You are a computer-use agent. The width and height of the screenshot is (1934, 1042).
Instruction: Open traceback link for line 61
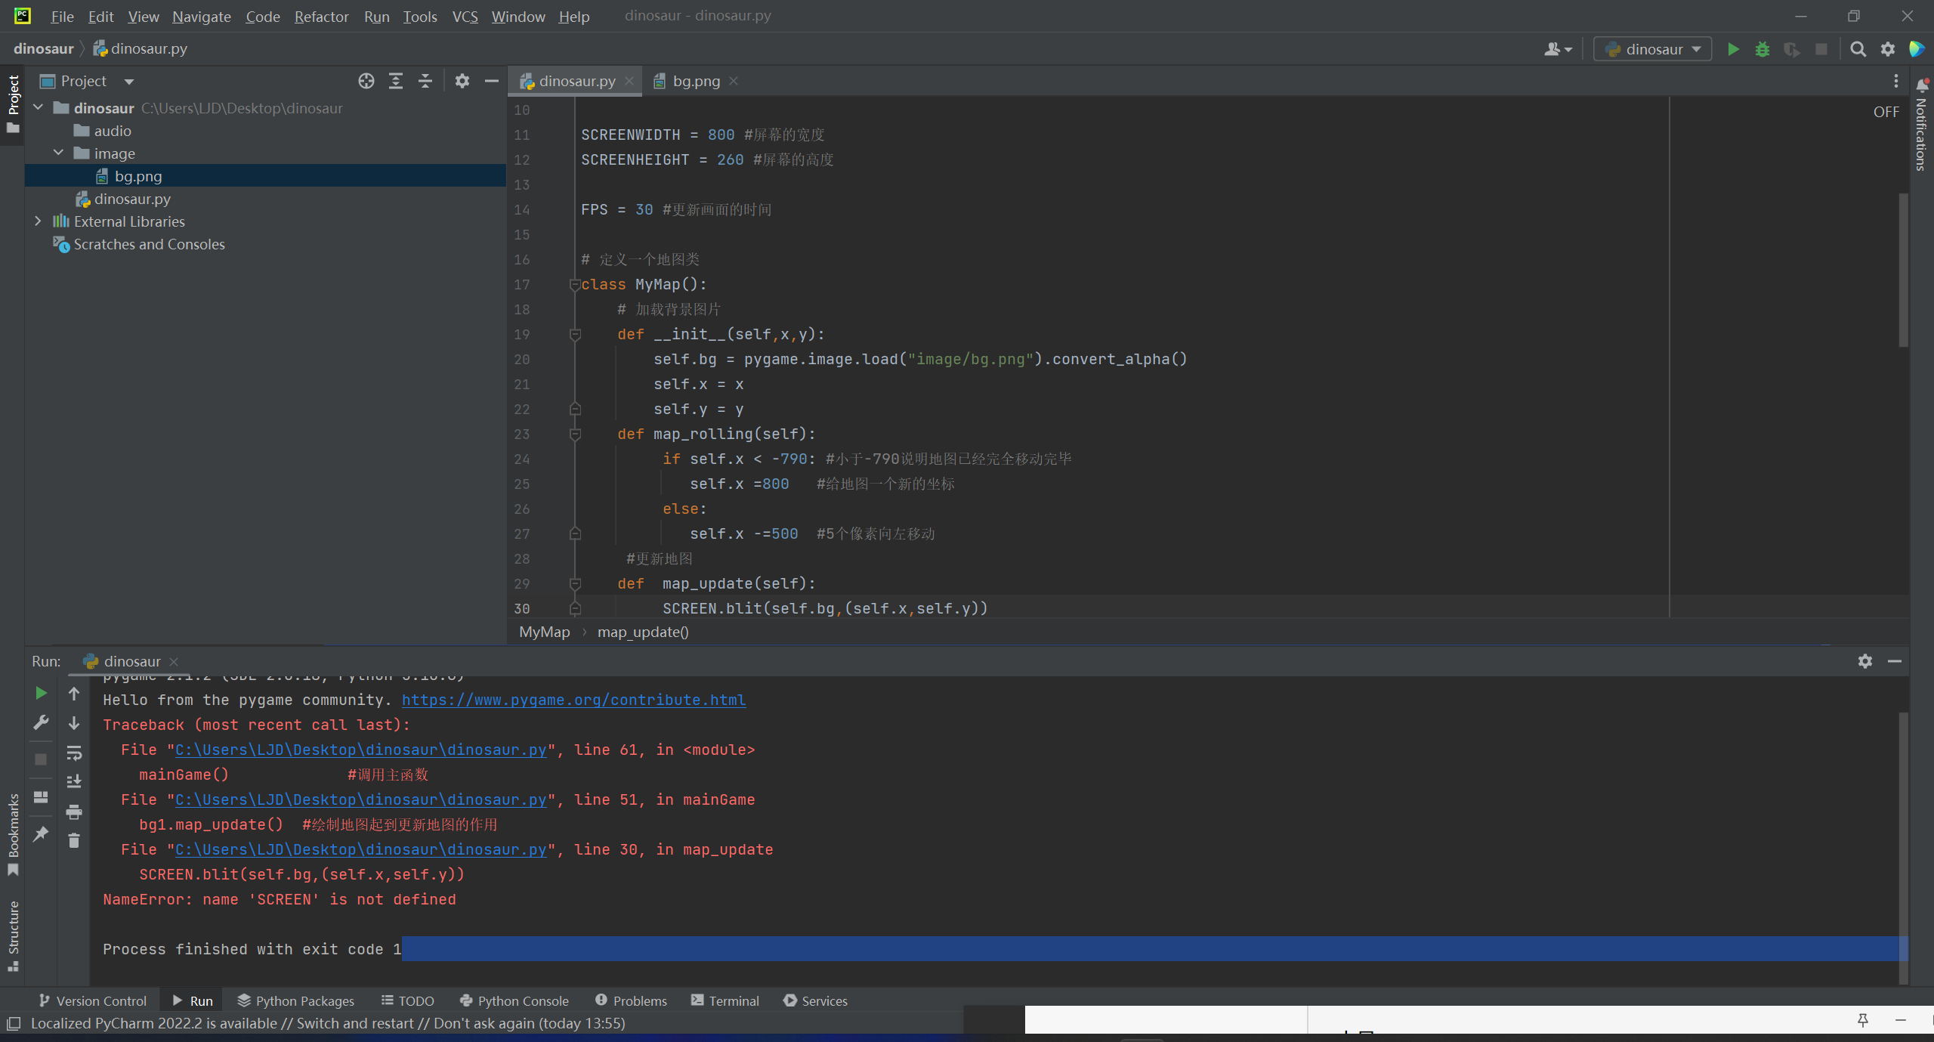(x=361, y=750)
